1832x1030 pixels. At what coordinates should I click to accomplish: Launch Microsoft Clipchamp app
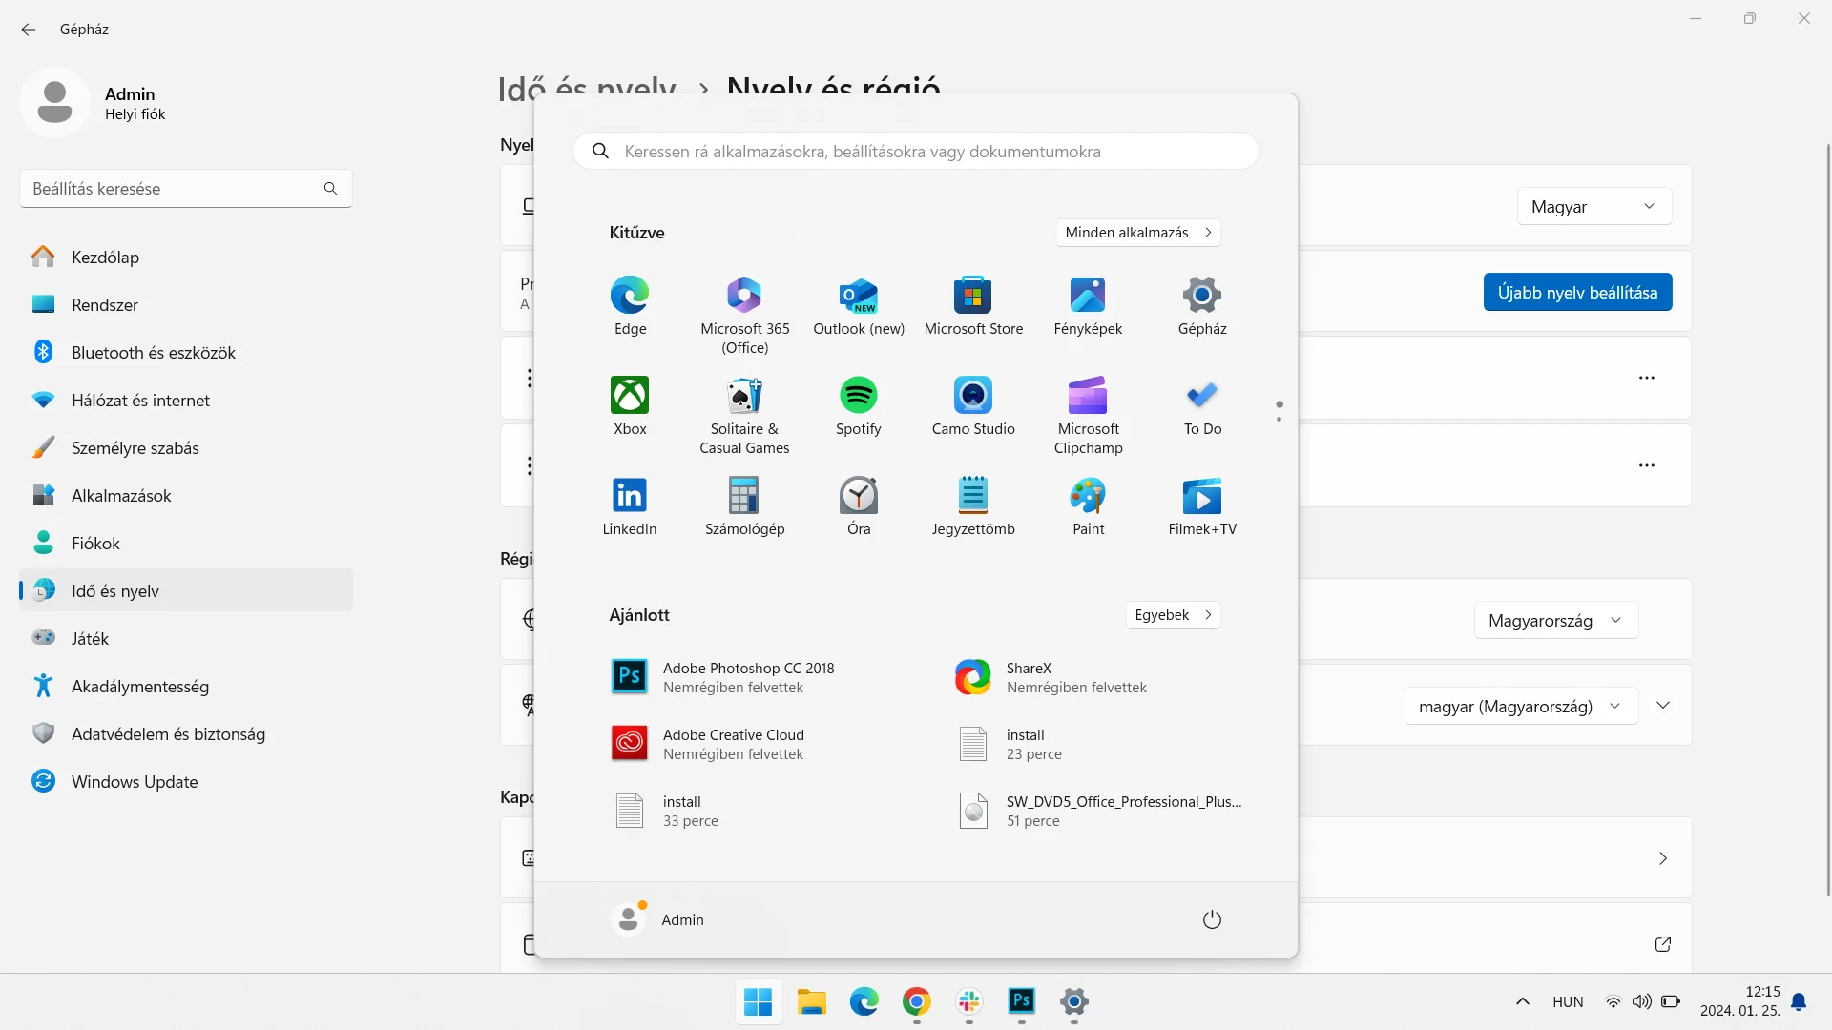click(1087, 396)
